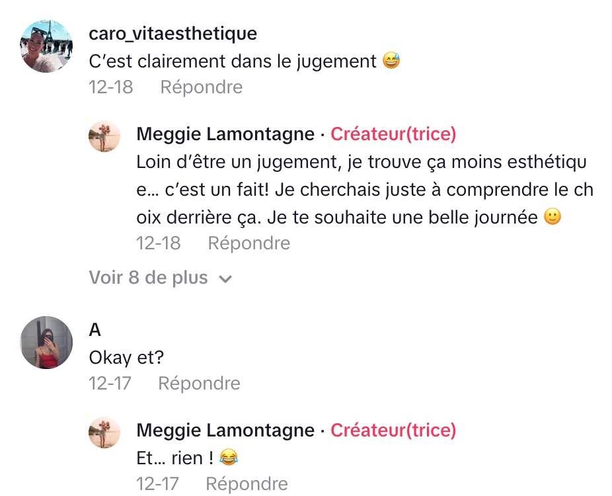Click the Créateur(trice) badge above the 'Loin d'être' reply

tap(393, 134)
